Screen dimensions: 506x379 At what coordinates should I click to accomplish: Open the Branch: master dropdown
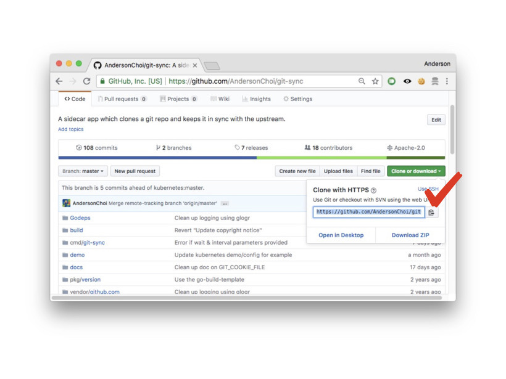pos(83,171)
